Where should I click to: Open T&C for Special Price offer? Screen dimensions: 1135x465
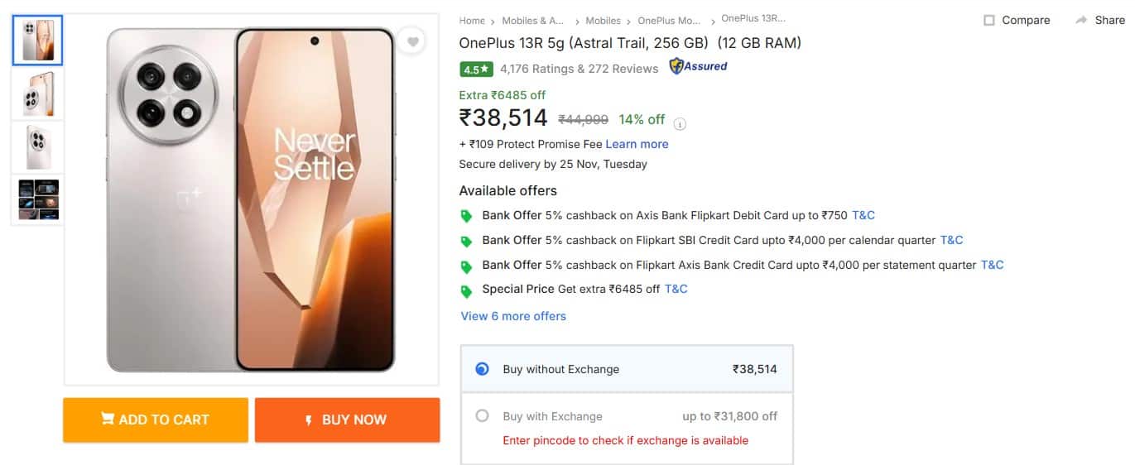[676, 289]
